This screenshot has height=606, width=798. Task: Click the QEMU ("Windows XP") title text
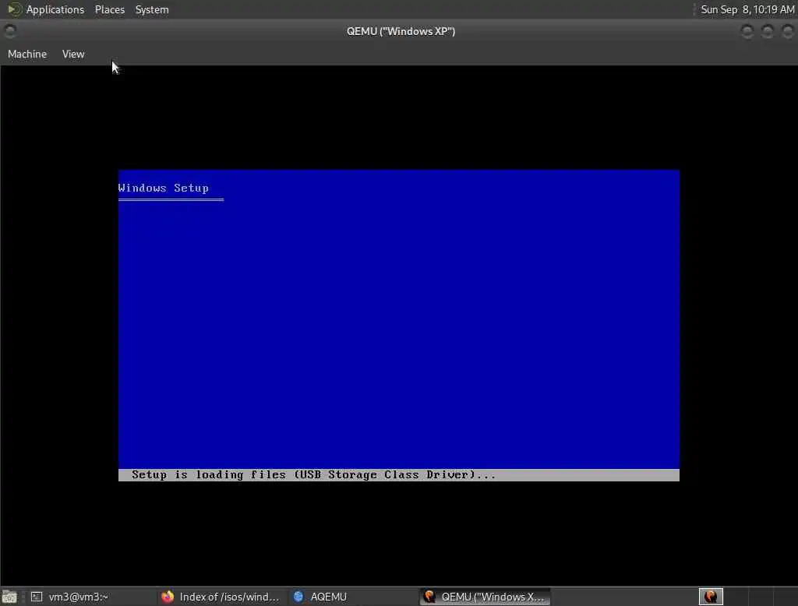pyautogui.click(x=401, y=32)
